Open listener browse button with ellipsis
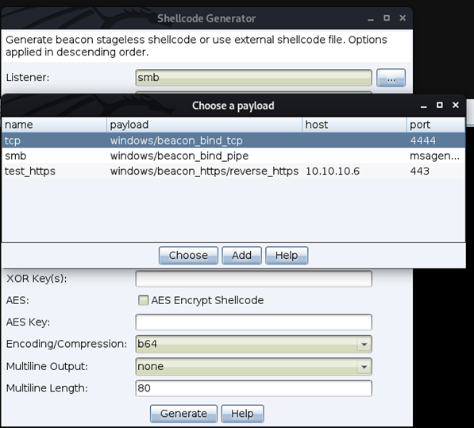 [x=391, y=78]
